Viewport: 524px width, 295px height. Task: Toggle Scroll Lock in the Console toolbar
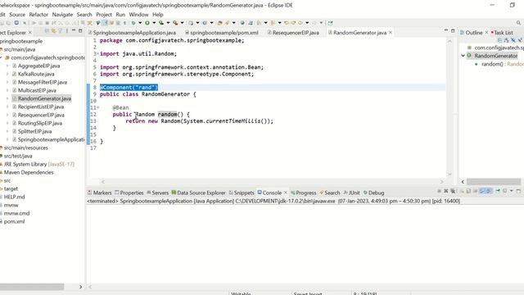468,191
